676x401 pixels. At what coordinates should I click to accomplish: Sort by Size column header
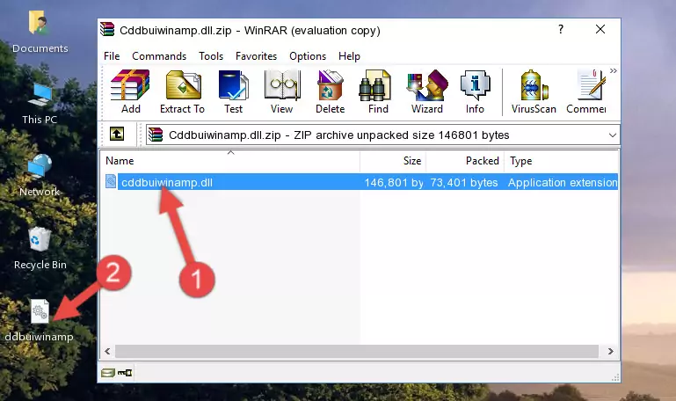[393, 161]
